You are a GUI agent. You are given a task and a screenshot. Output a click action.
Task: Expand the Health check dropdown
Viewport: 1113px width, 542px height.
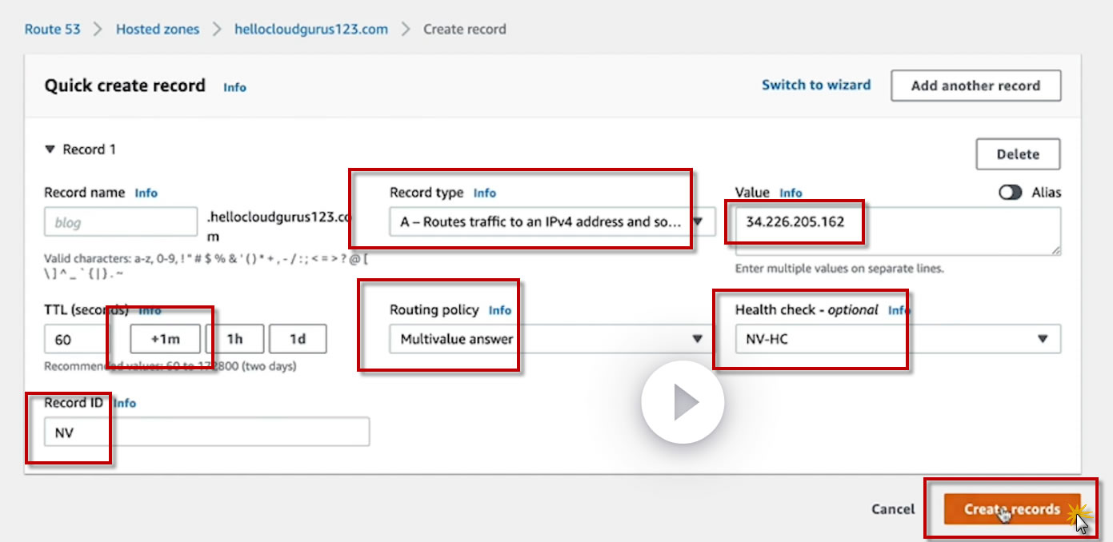(897, 339)
